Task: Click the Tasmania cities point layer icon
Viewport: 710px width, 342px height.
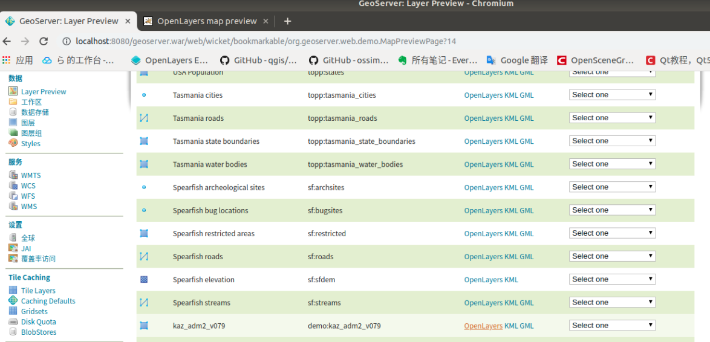Action: tap(144, 95)
